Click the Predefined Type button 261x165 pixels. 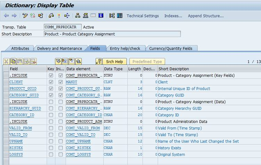coord(147,62)
